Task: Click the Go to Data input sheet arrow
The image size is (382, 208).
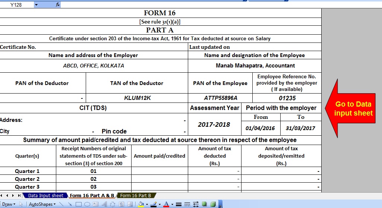Action: (350, 108)
